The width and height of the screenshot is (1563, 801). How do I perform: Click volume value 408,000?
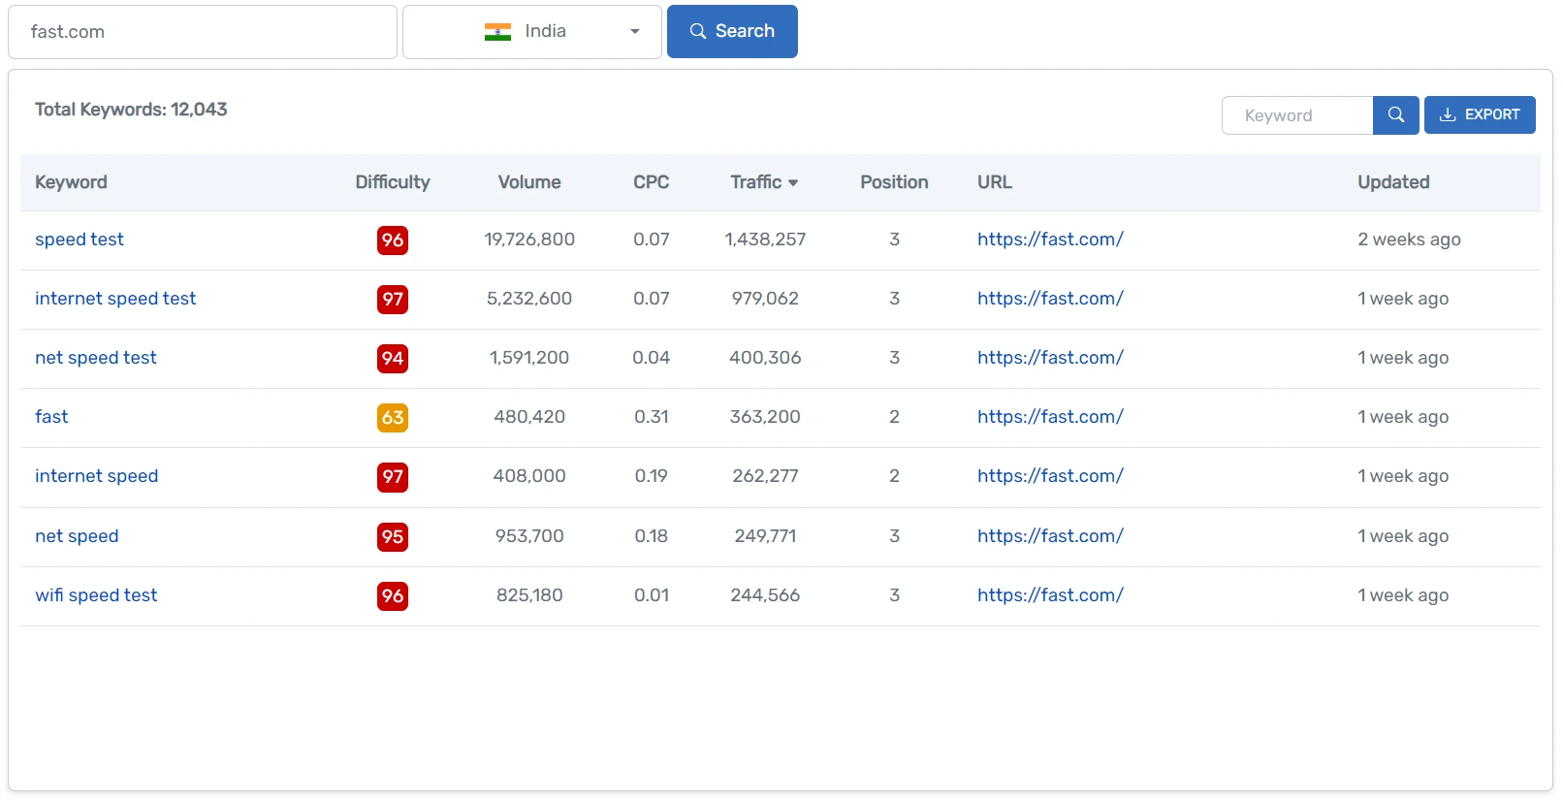click(529, 476)
